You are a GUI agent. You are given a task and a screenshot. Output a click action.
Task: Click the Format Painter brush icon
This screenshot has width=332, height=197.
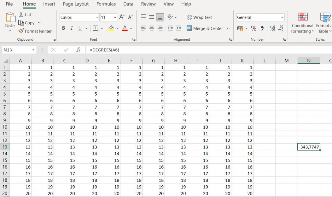(21, 31)
